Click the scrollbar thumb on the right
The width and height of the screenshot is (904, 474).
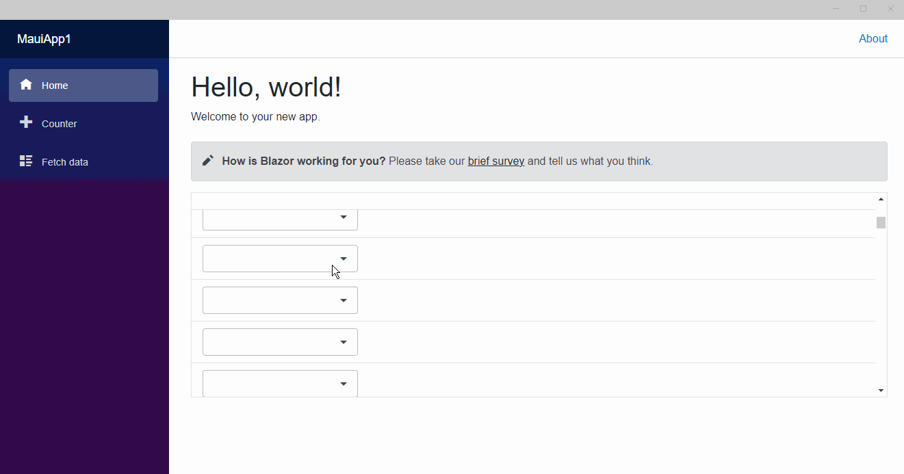click(881, 222)
